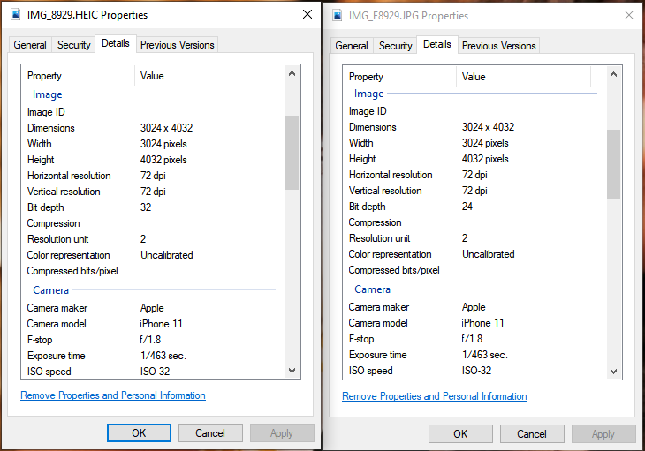Screen dimensions: 645x451
Task: Close the IMG_8929.HEIC Properties window
Action: 307,15
